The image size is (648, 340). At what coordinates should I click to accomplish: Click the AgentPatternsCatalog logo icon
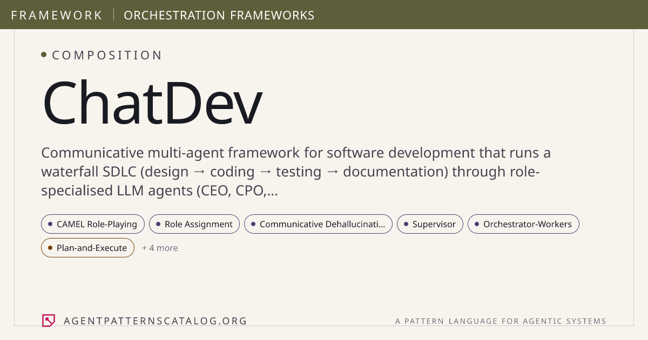[x=49, y=321]
